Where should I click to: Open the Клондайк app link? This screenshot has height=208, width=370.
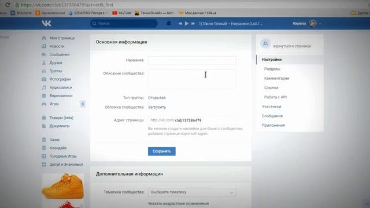tap(58, 148)
